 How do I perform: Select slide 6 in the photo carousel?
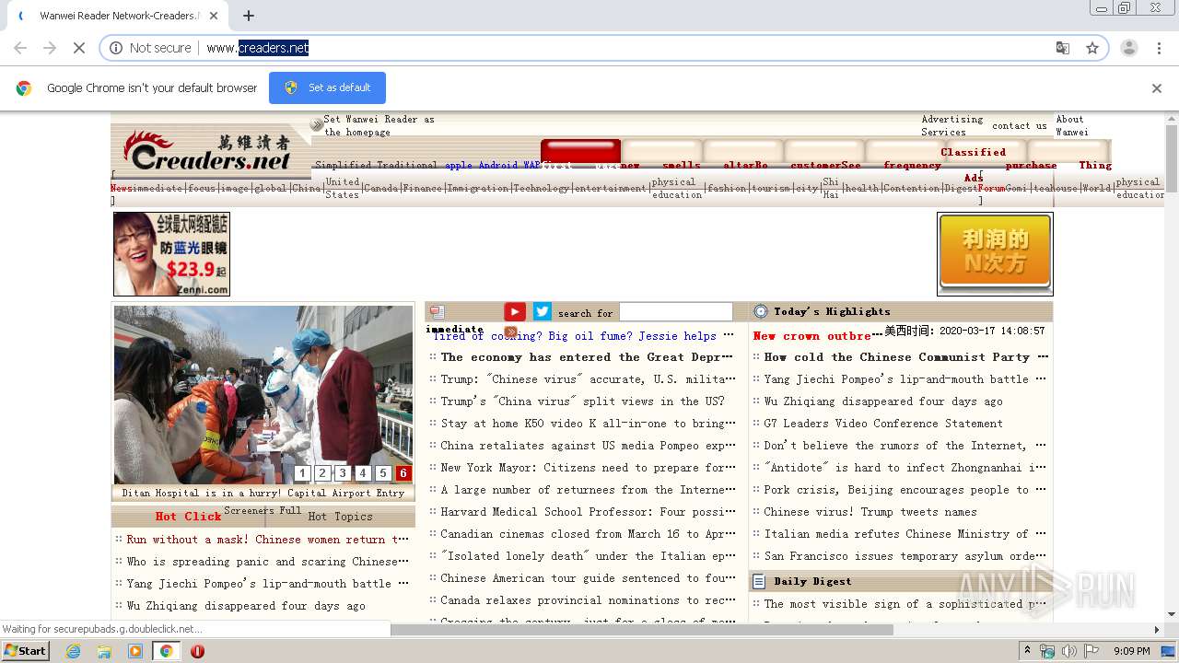(x=403, y=473)
